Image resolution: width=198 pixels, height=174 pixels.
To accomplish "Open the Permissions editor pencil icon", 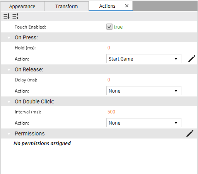I will 190,133.
